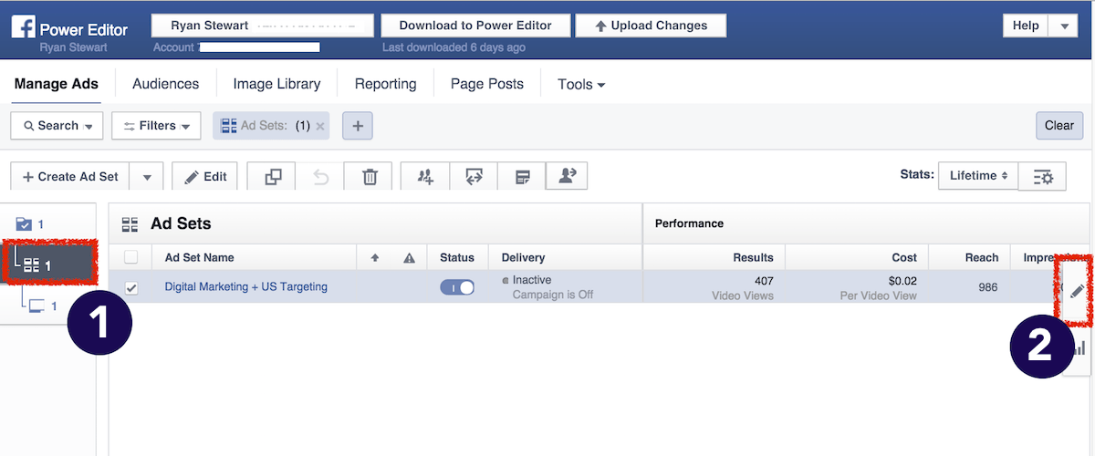Expand the Help arrow dropdown

(x=1064, y=26)
